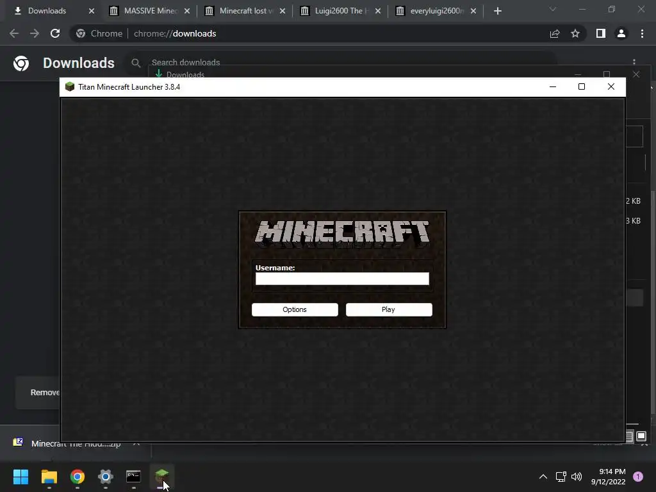Maximize the Titan Minecraft Launcher window
Viewport: 656px width, 492px height.
click(582, 86)
